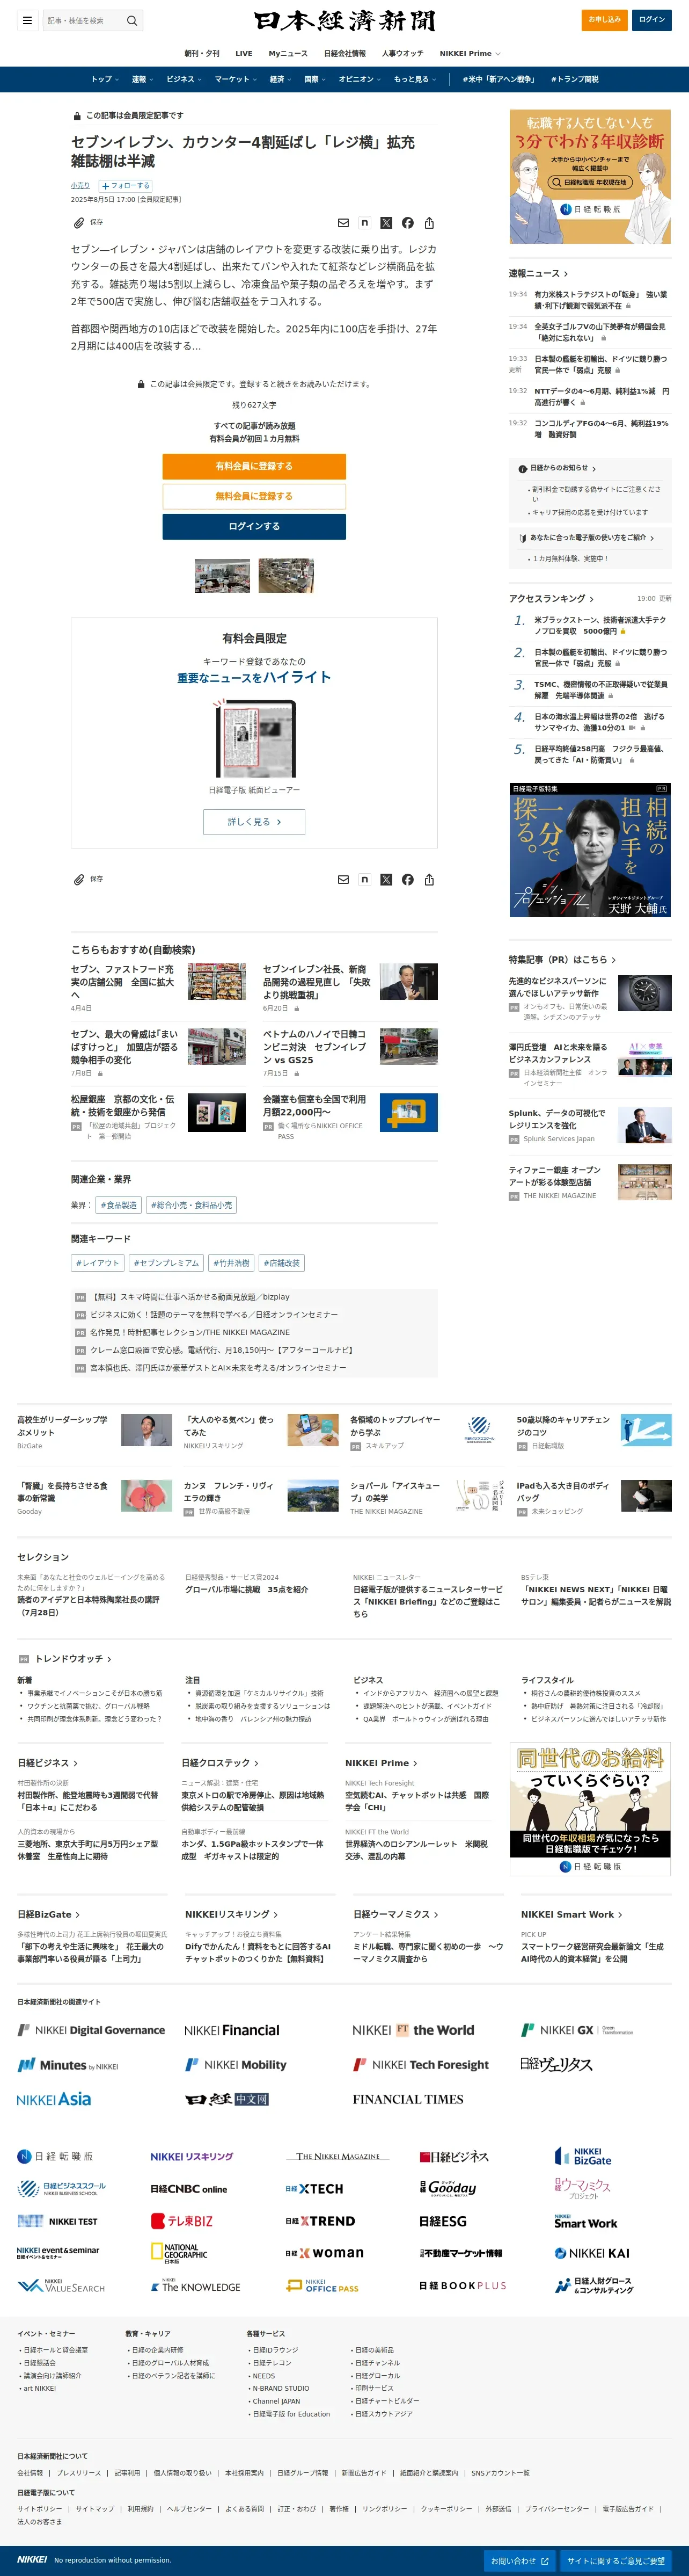Click the お問い合わせ footer button
Viewport: 689px width, 2576px height.
click(x=519, y=2561)
